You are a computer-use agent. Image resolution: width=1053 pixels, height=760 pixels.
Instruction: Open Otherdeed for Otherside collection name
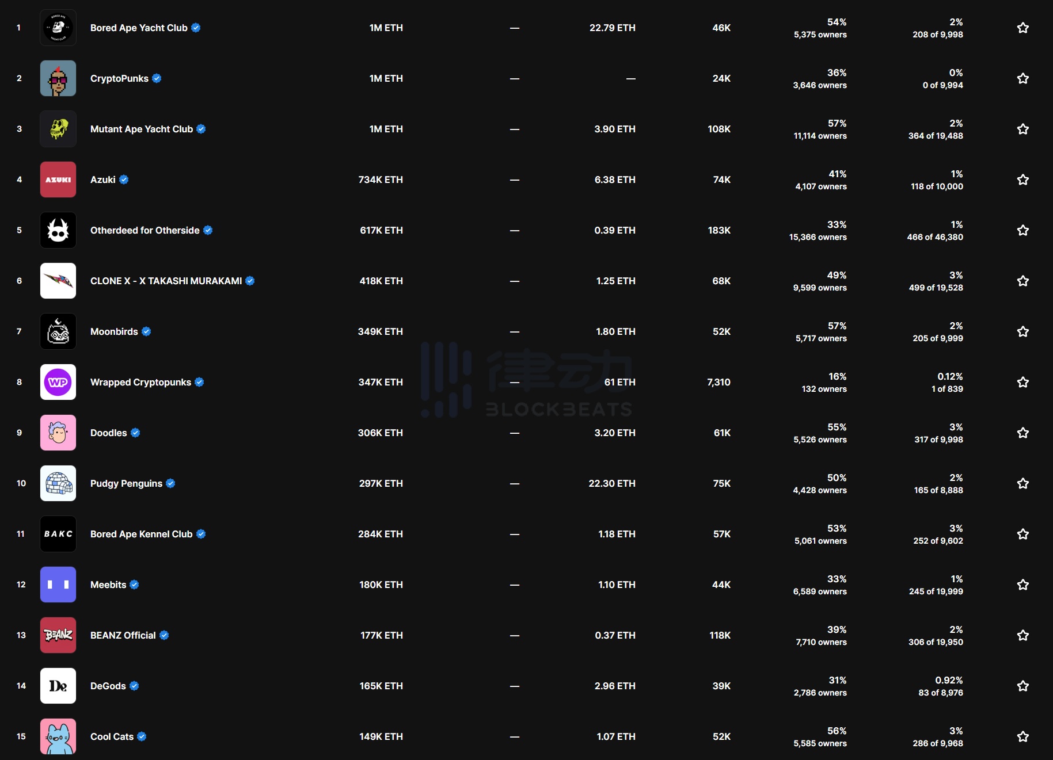coord(145,230)
